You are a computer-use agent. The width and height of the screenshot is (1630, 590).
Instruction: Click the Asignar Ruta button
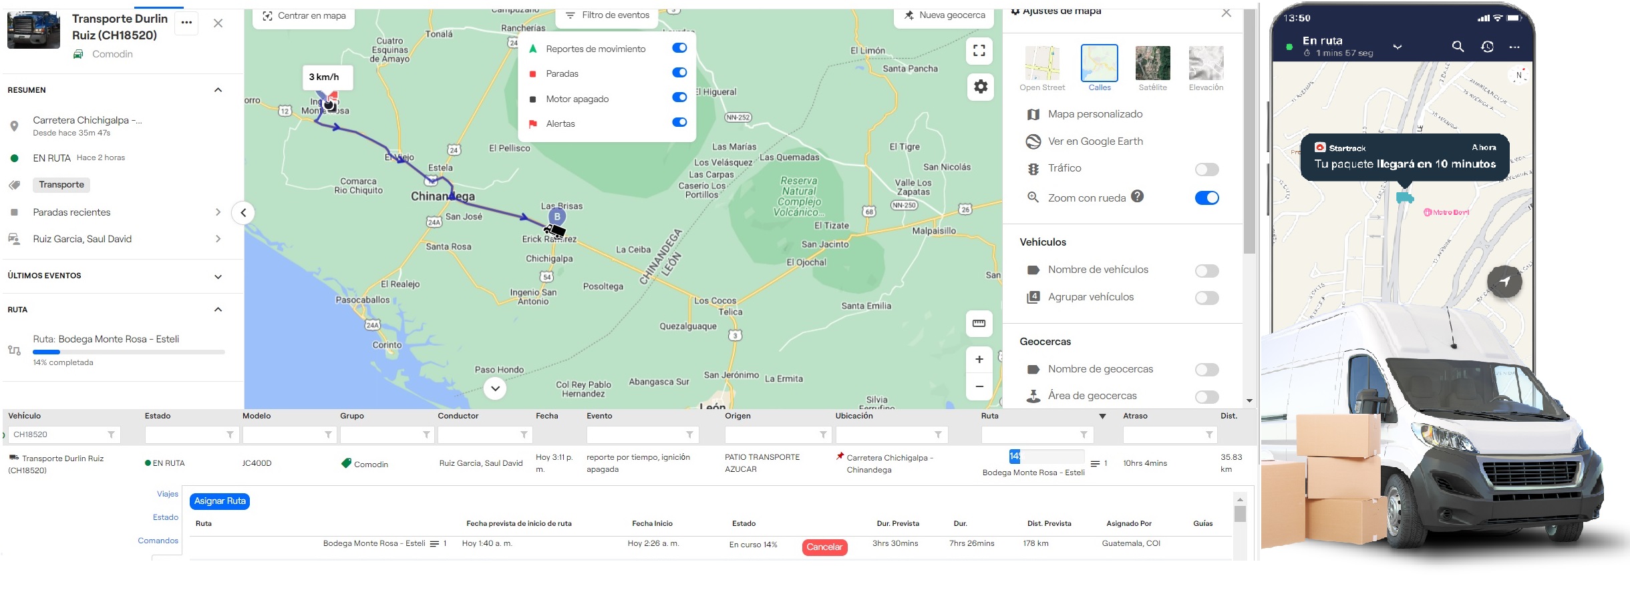pyautogui.click(x=220, y=501)
